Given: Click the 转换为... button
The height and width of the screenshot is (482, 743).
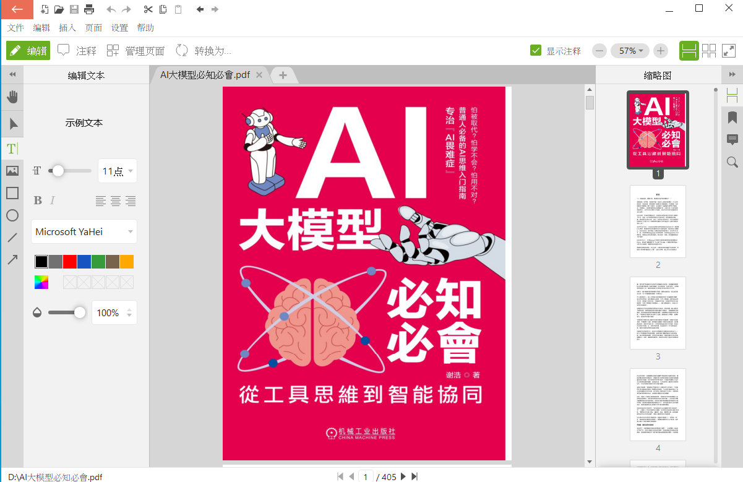Looking at the screenshot, I should [203, 51].
